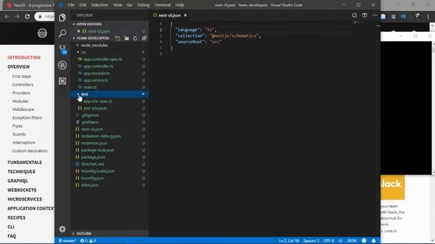Open the Source Control view
This screenshot has width=435, height=244.
click(63, 49)
